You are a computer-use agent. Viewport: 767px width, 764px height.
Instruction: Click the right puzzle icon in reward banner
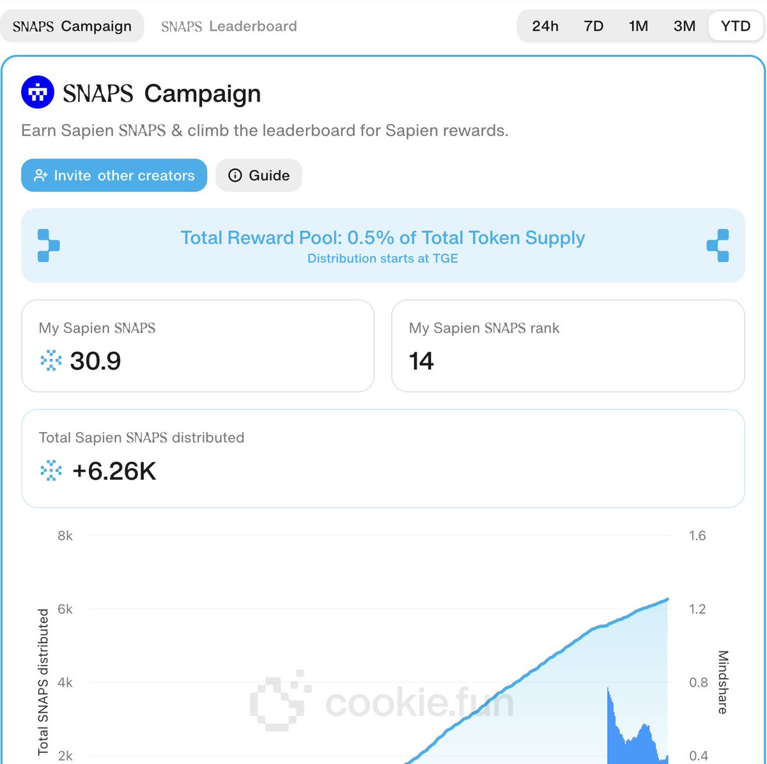pos(718,246)
